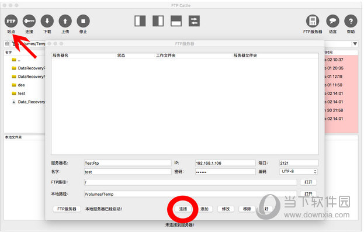Select the left-pane layout icon
The width and height of the screenshot is (364, 232).
pyautogui.click(x=140, y=21)
